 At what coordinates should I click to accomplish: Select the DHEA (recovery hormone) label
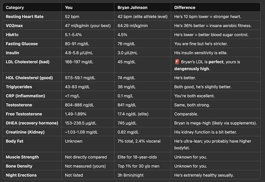point(32,123)
